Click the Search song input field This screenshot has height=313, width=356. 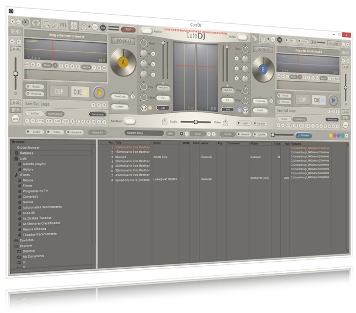pyautogui.click(x=144, y=133)
